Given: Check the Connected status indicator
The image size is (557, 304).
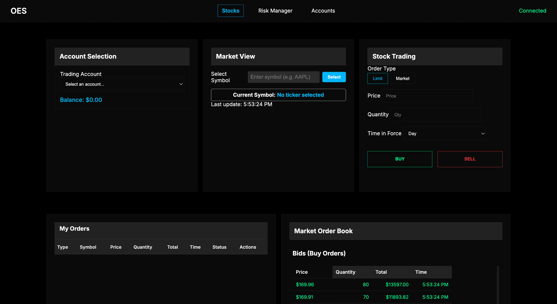Looking at the screenshot, I should (x=532, y=11).
